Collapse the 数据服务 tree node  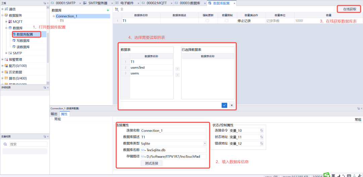[2, 15]
